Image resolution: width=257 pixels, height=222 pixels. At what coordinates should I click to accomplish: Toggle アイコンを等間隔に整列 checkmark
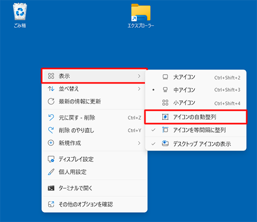pos(196,130)
